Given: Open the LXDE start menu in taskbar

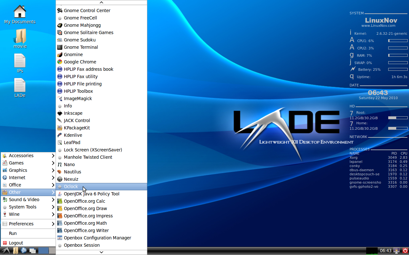Looking at the screenshot, I should coord(5,251).
